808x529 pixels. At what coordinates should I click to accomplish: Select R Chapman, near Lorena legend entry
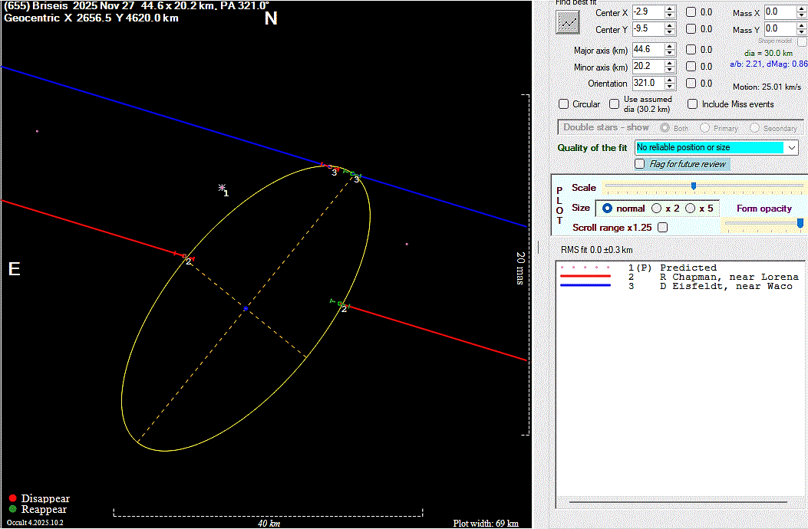[729, 277]
